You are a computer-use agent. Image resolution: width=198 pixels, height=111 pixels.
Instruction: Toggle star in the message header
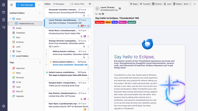pos(195,4)
